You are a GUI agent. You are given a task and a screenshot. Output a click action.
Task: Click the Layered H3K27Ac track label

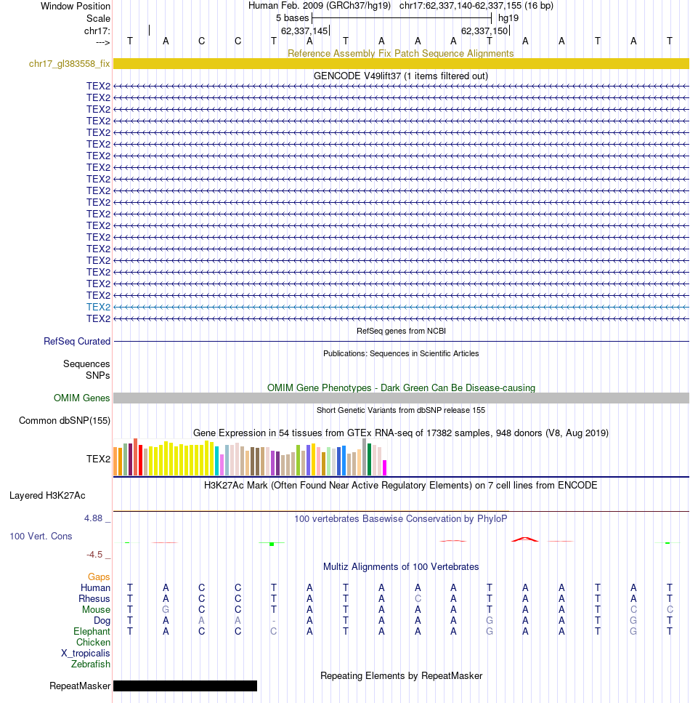tap(47, 495)
